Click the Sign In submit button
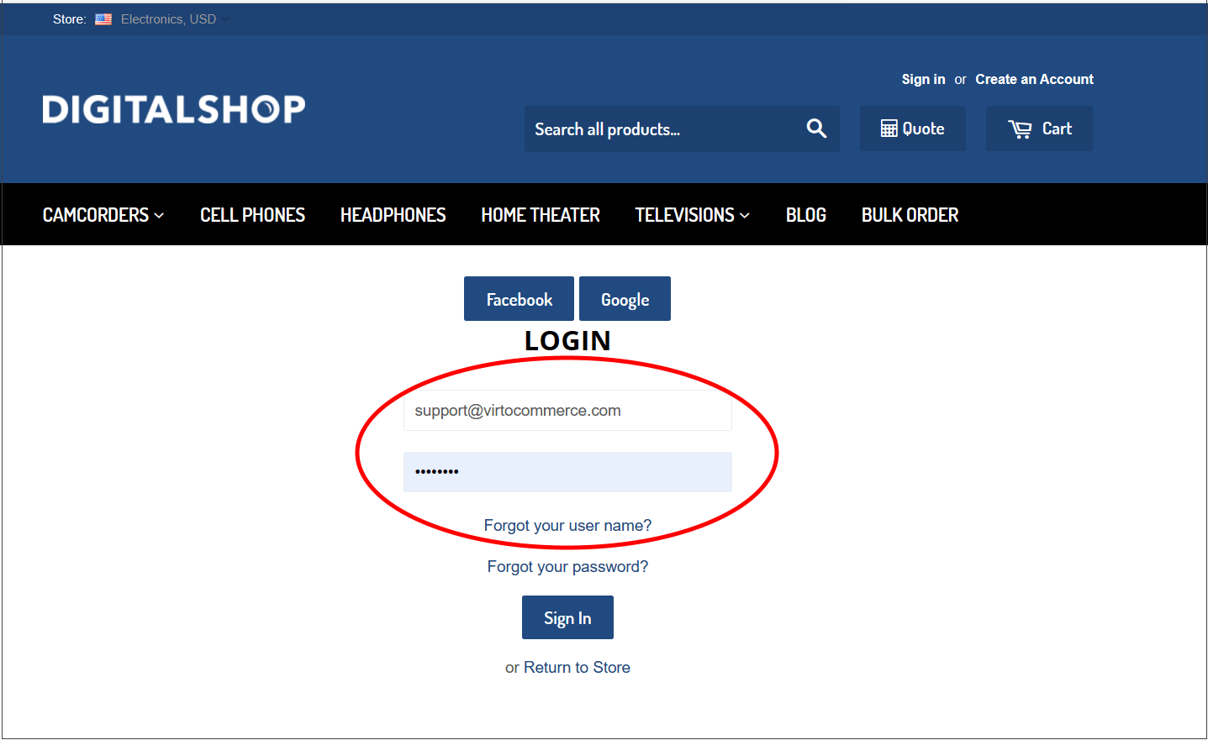This screenshot has height=740, width=1208. [567, 617]
